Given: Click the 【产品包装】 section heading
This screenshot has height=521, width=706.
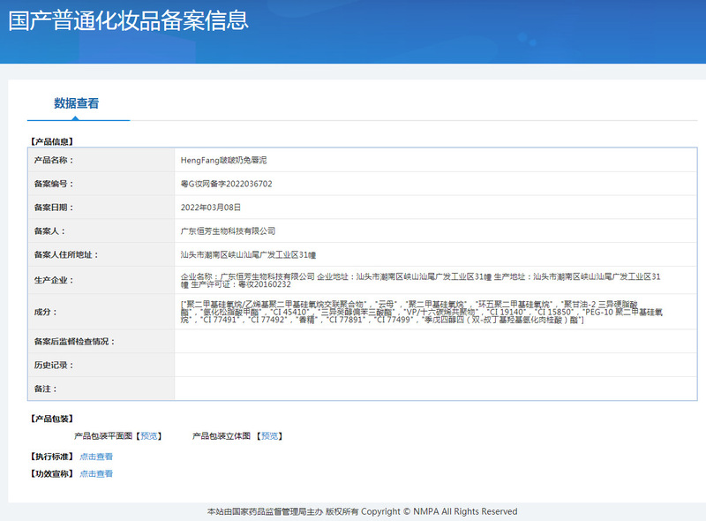Looking at the screenshot, I should (x=52, y=419).
